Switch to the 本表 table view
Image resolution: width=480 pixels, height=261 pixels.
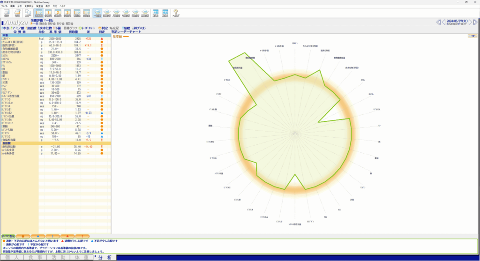coord(6,28)
